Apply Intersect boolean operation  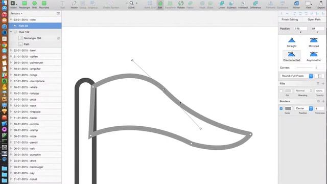coord(243,5)
